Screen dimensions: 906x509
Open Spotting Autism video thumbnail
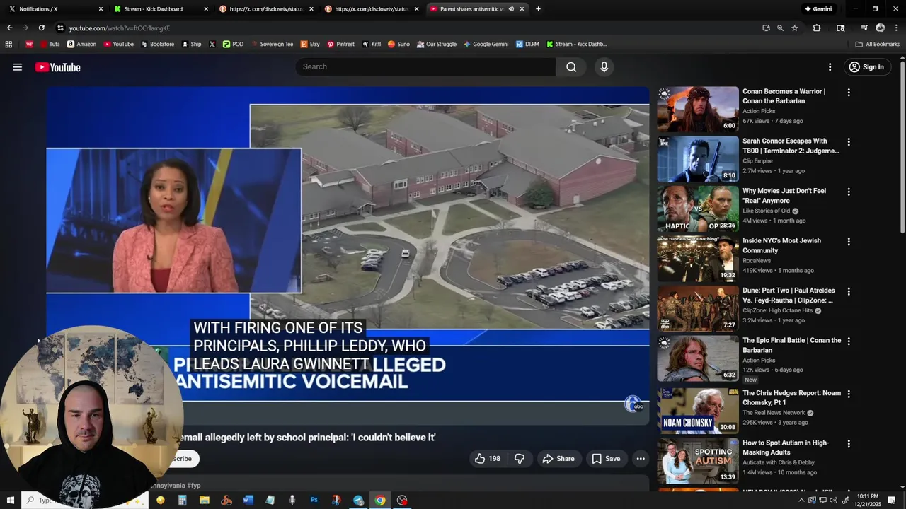pyautogui.click(x=697, y=460)
